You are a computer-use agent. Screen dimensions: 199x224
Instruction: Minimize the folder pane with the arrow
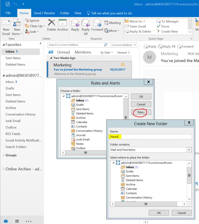[x=41, y=43]
